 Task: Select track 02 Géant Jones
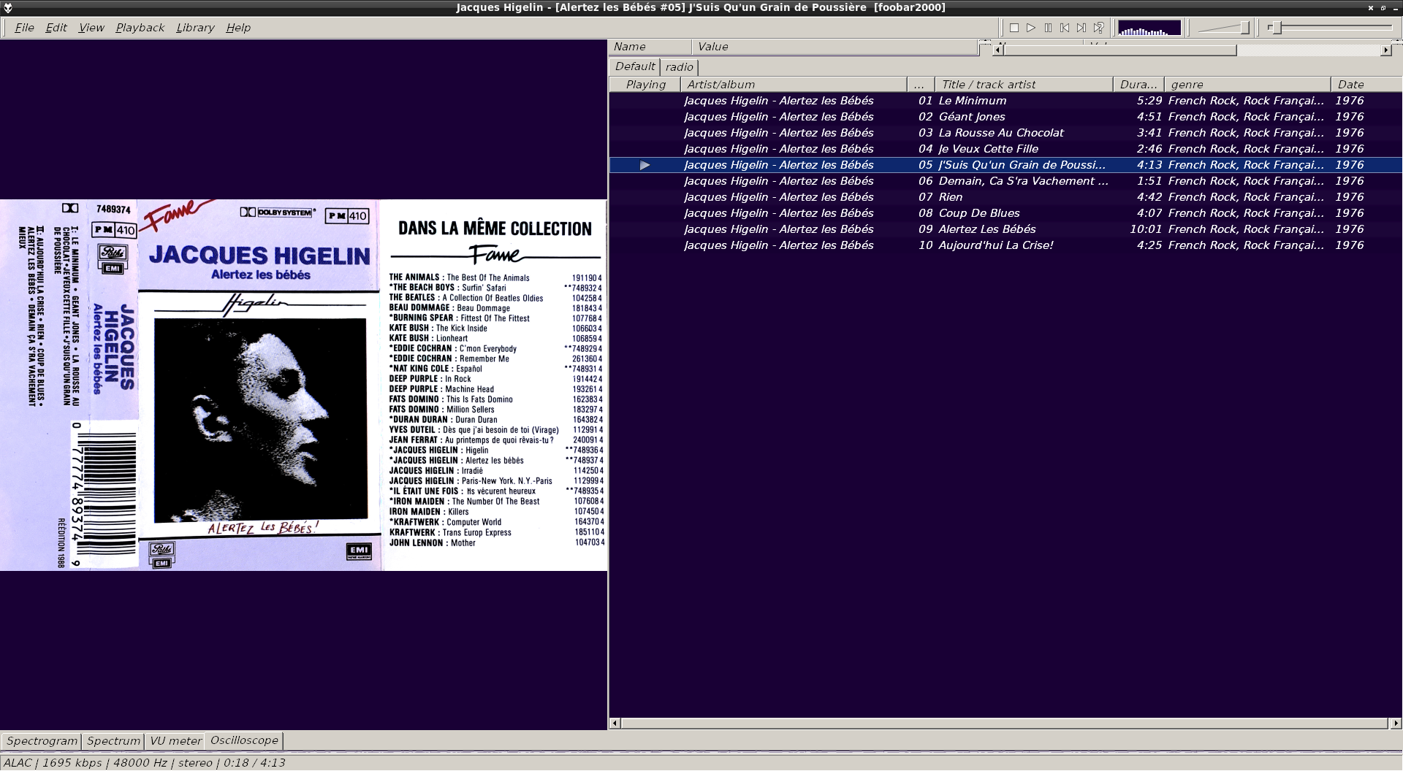click(1005, 117)
